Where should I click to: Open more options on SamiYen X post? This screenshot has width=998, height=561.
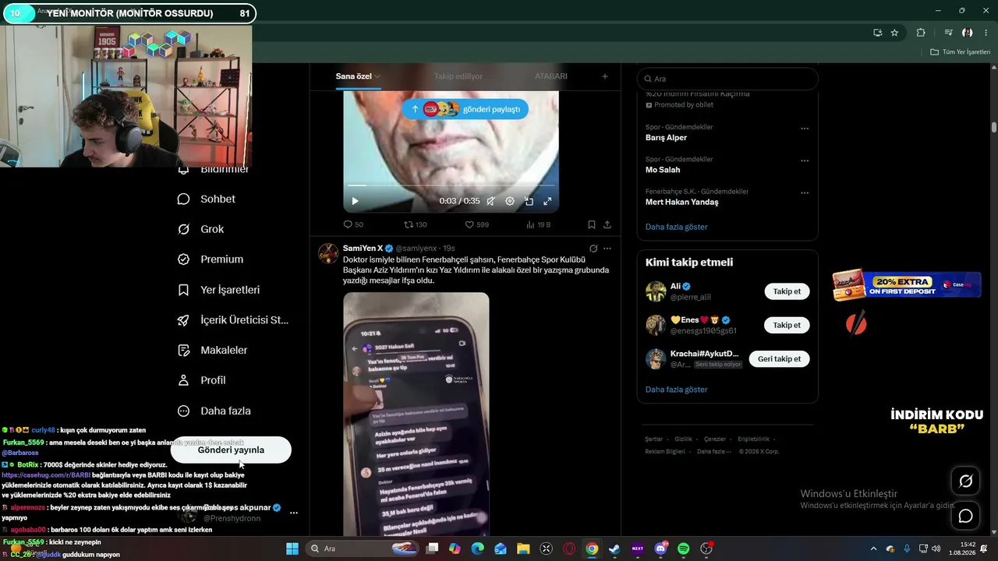[607, 249]
